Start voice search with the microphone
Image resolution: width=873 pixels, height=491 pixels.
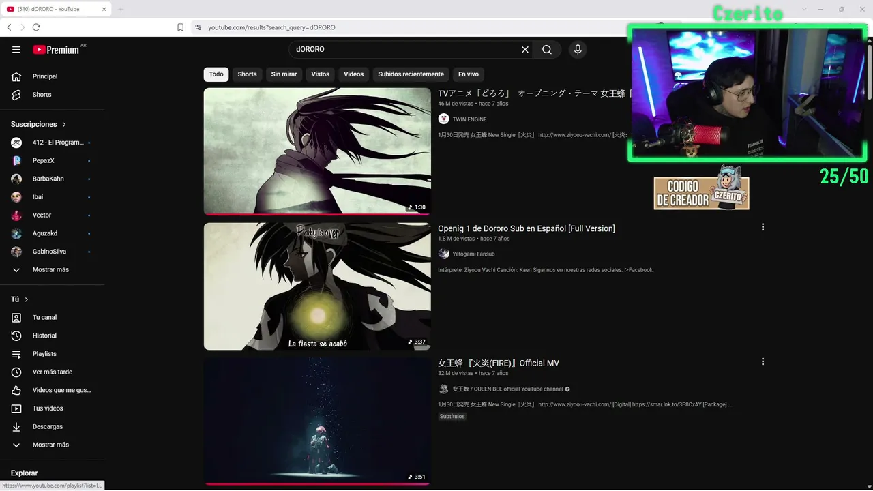pyautogui.click(x=578, y=50)
